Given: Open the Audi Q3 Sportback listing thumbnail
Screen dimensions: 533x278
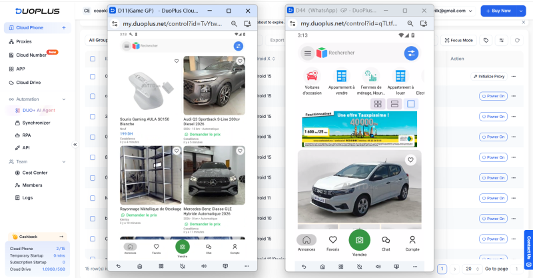Looking at the screenshot, I should coord(214,86).
